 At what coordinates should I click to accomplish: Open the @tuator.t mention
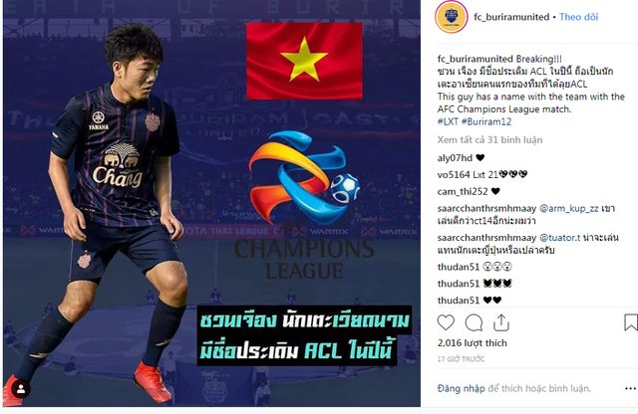pos(560,238)
